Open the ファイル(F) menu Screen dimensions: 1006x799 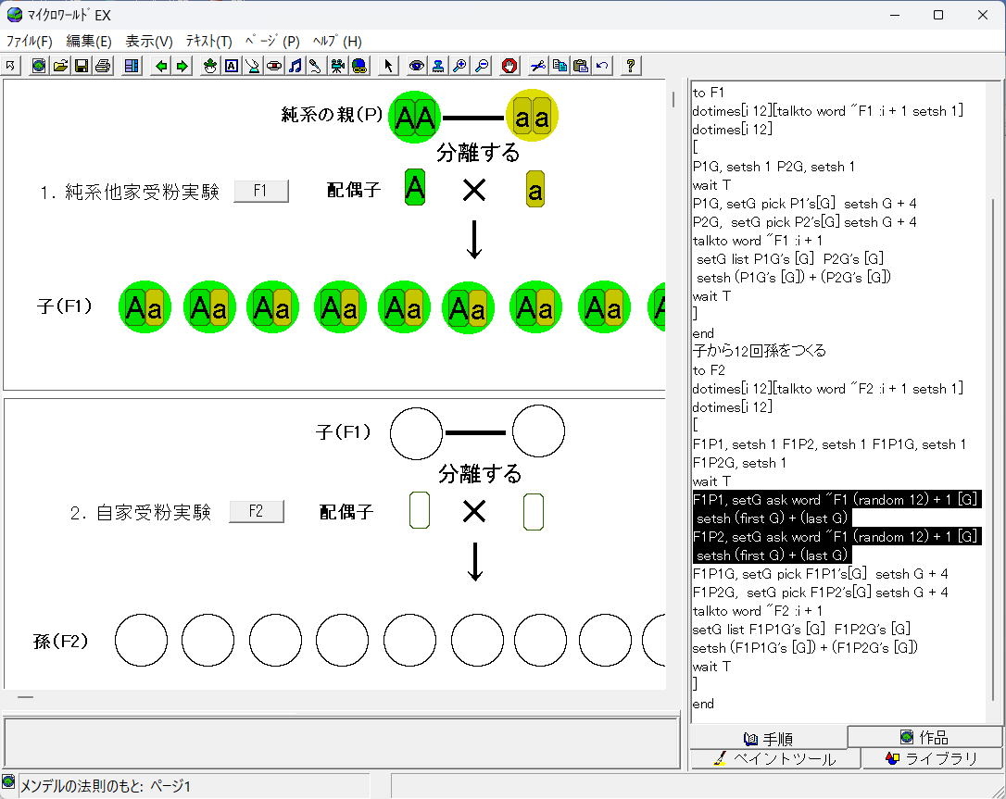point(29,42)
